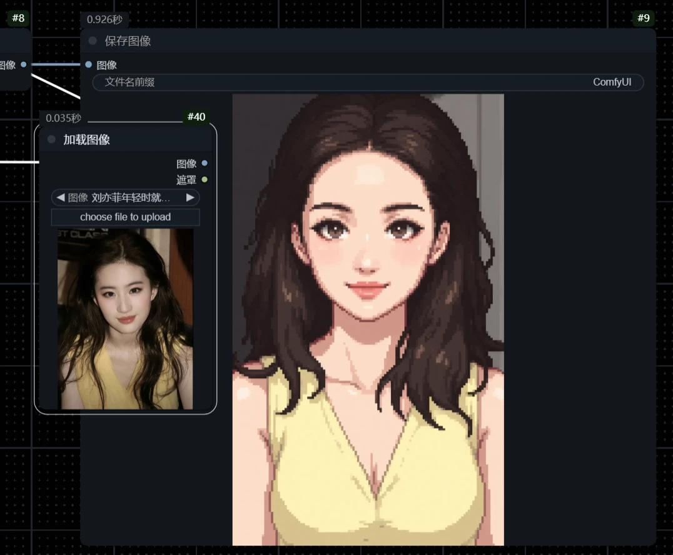673x555 pixels.
Task: Click the ComfyUI filename prefix value
Action: click(x=612, y=82)
